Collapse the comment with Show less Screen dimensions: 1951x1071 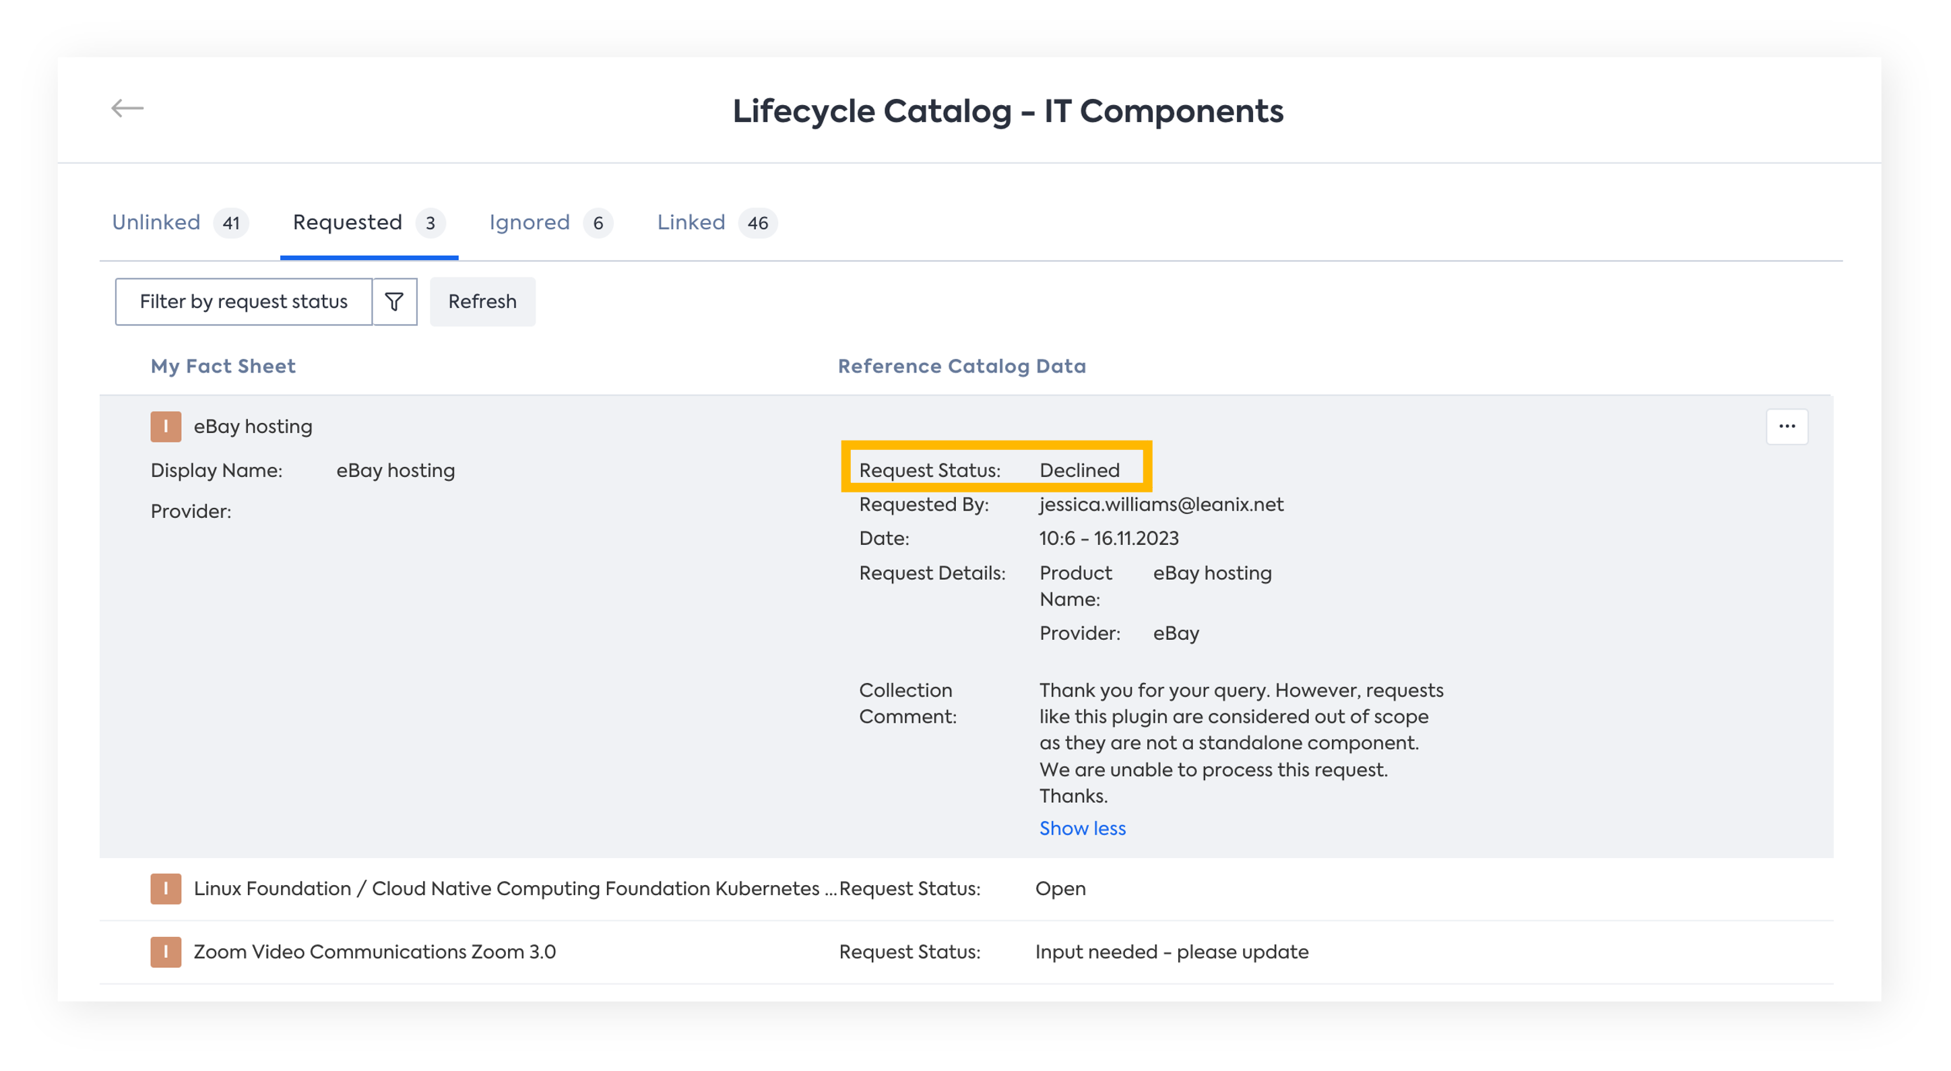(1083, 829)
